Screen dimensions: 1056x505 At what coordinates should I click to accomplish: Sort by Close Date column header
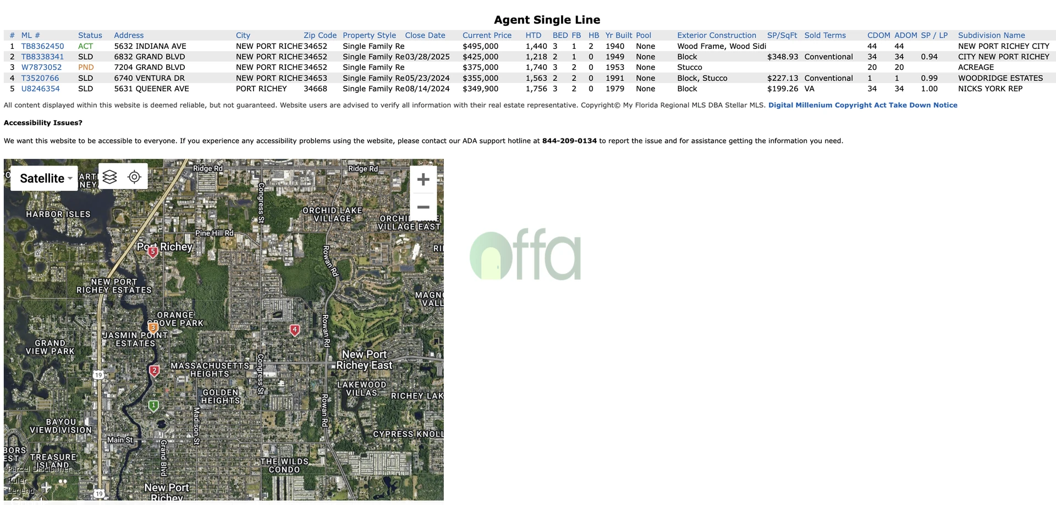(x=425, y=35)
